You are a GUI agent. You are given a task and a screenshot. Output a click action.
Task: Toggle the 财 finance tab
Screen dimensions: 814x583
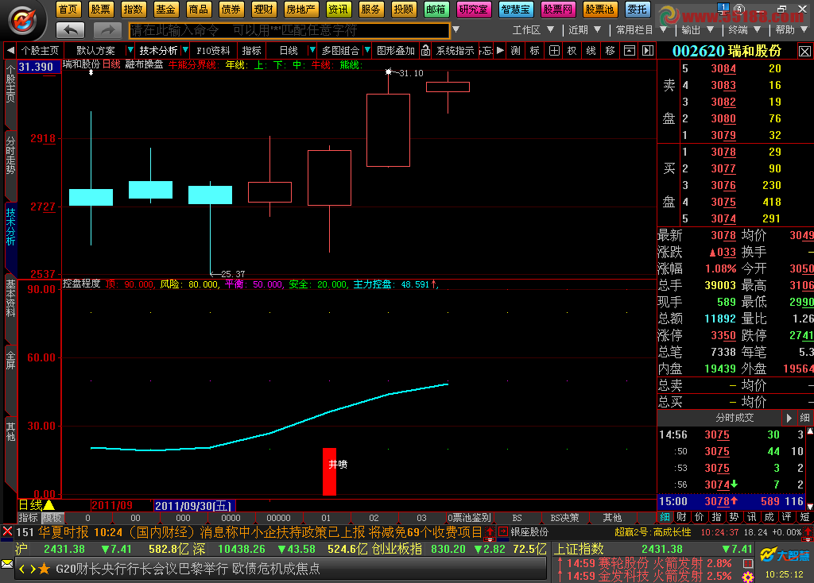[681, 517]
